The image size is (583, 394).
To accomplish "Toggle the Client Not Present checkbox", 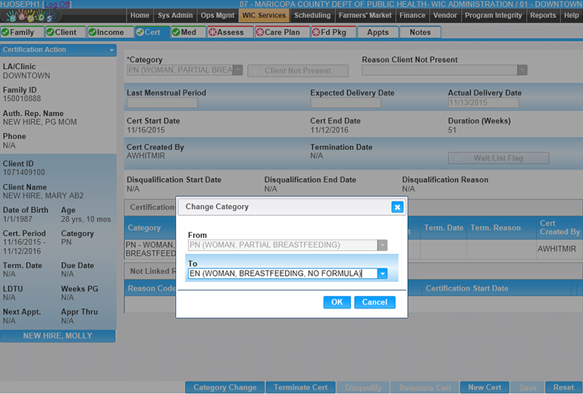I will tap(256, 70).
